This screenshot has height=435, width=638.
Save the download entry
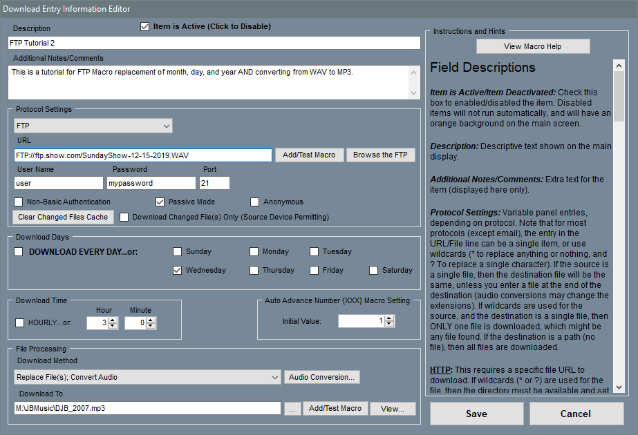click(476, 414)
